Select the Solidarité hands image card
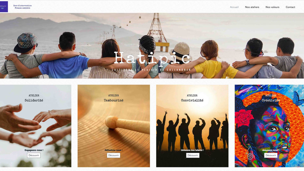The height and width of the screenshot is (171, 304). pyautogui.click(x=35, y=126)
